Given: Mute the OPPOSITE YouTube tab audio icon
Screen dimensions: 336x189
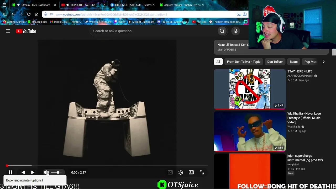Looking at the screenshot, I should pos(68,5).
